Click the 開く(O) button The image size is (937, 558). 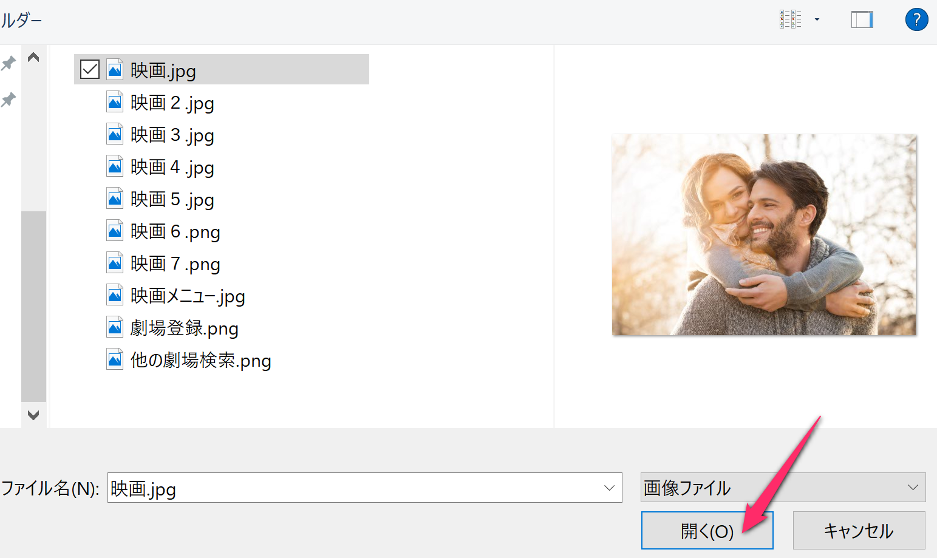707,531
